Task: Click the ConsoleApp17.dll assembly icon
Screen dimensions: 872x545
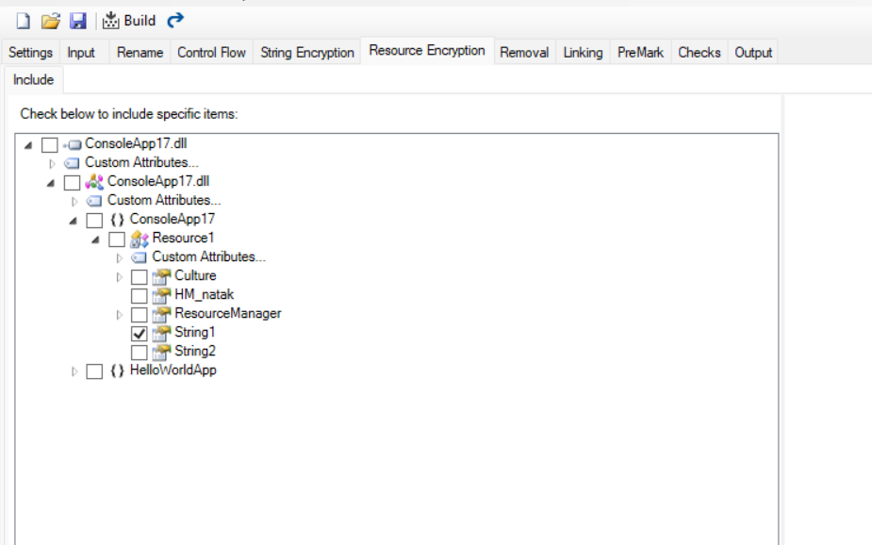Action: click(94, 182)
